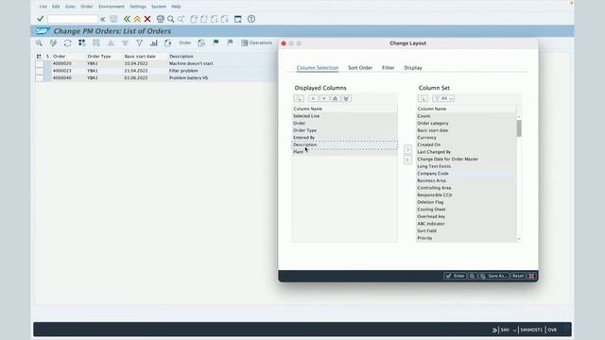The width and height of the screenshot is (605, 340).
Task: Select the Priority row in Column Set
Action: click(x=466, y=238)
